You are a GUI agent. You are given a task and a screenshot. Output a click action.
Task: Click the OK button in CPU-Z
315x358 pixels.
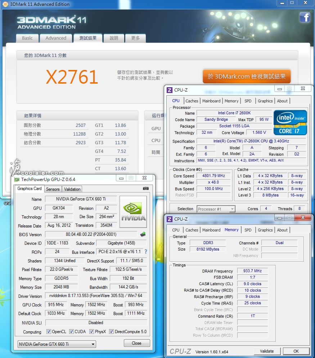296,351
